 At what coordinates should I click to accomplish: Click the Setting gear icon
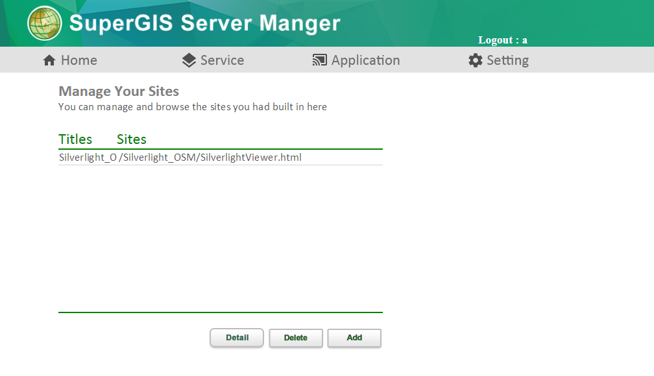pyautogui.click(x=476, y=60)
